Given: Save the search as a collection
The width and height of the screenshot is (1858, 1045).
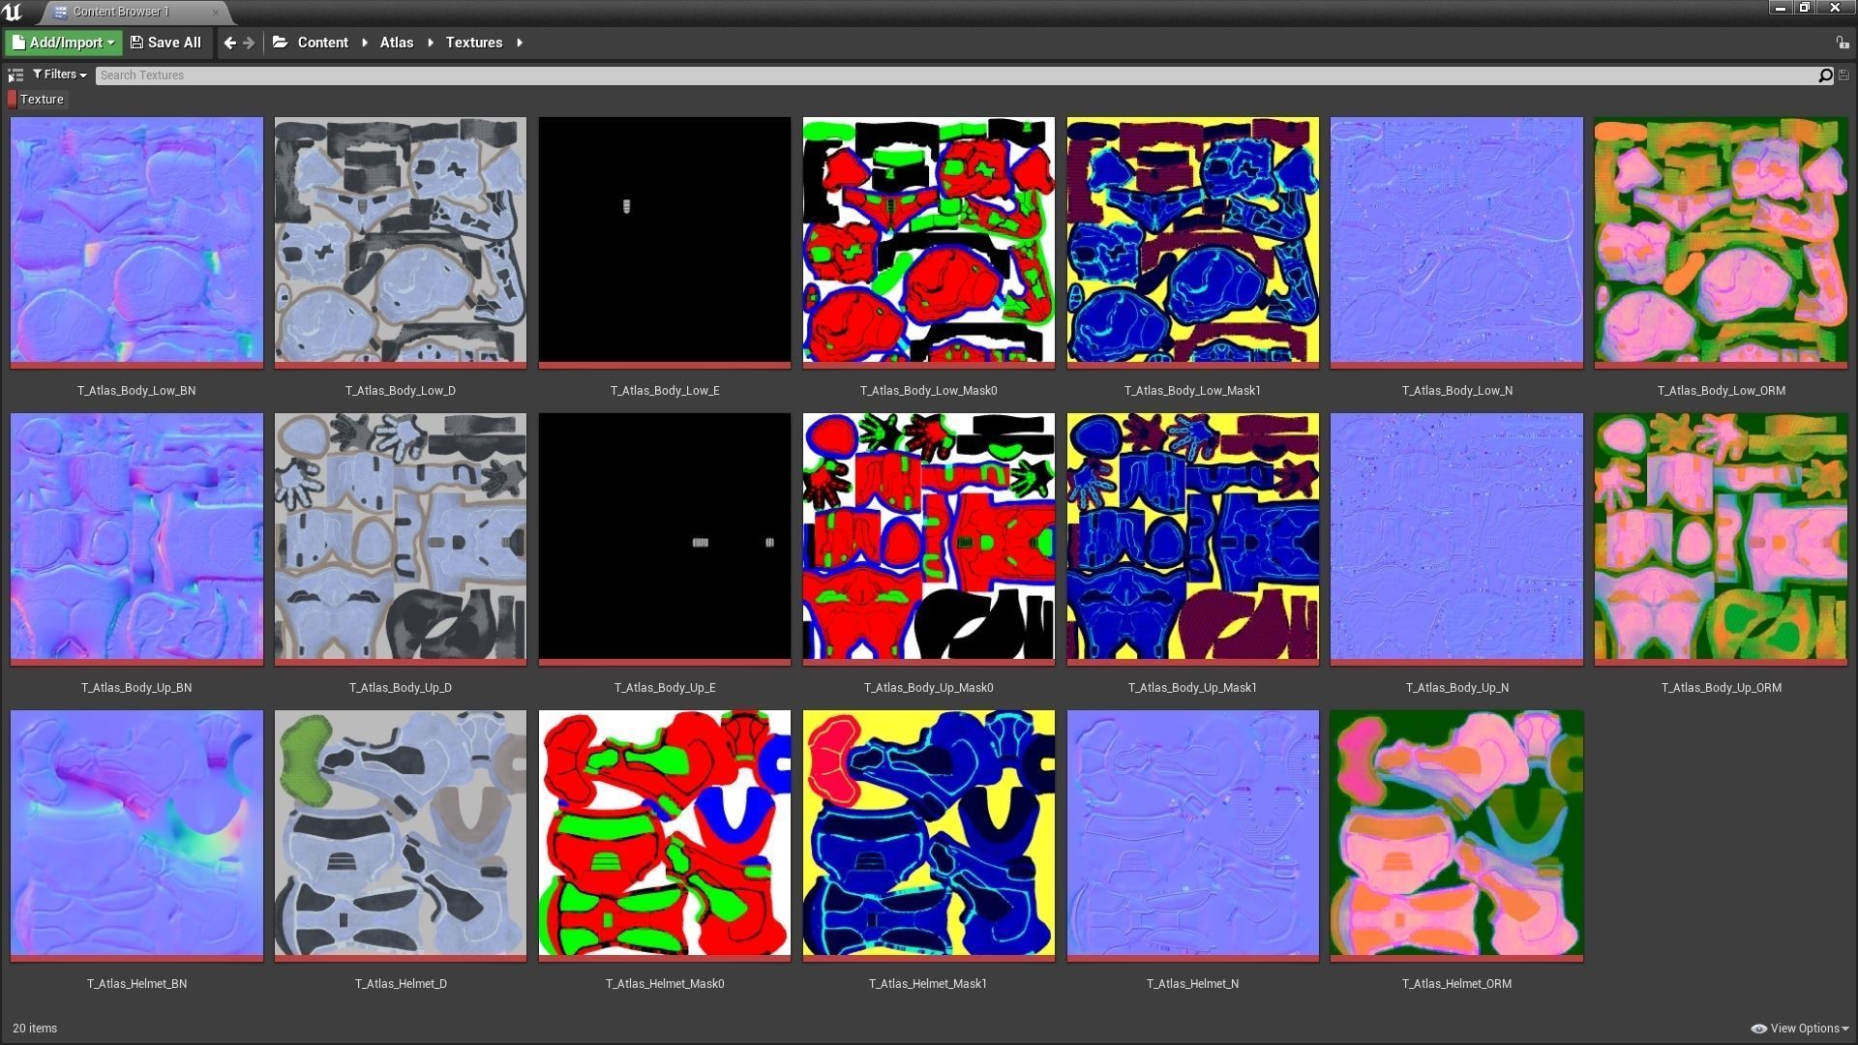Looking at the screenshot, I should point(1844,75).
